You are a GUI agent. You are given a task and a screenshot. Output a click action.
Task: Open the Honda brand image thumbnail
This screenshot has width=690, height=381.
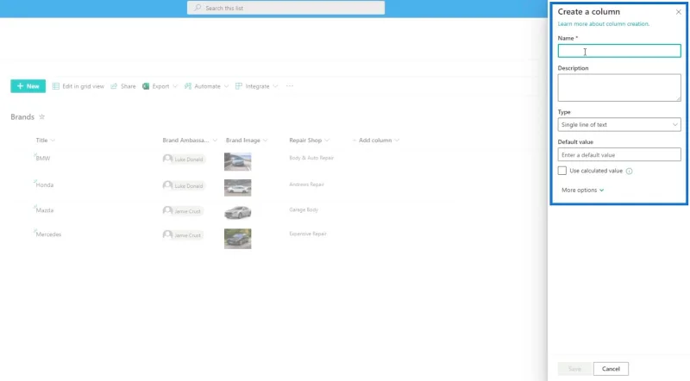point(238,188)
